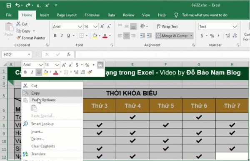Screen dimensions: 250x161
Task: Click the Save icon in the title bar
Action: point(9,5)
